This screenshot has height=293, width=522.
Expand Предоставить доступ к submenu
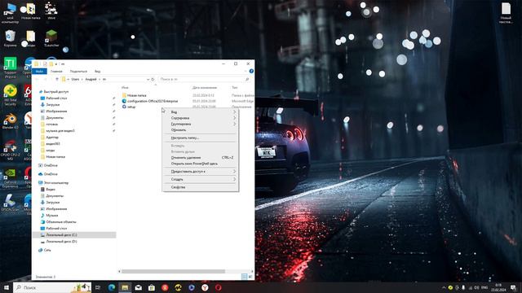201,172
